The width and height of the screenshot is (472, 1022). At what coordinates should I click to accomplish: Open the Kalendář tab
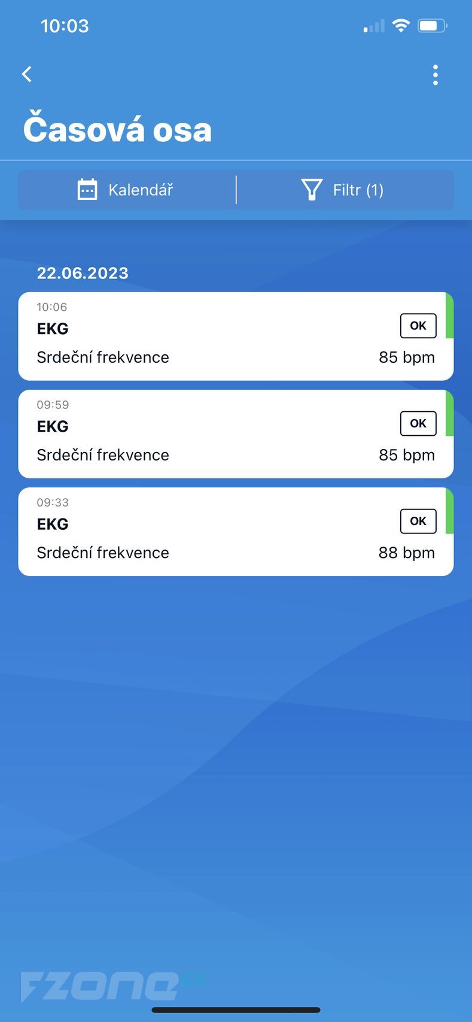pos(127,190)
